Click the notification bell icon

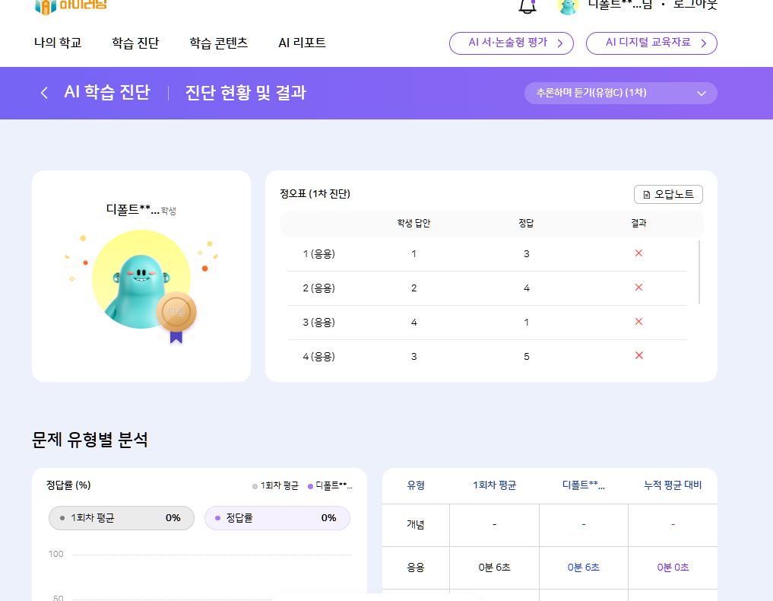pyautogui.click(x=527, y=5)
